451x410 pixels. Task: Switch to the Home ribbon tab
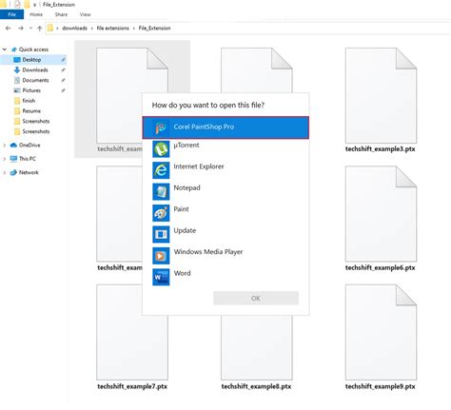coord(36,14)
